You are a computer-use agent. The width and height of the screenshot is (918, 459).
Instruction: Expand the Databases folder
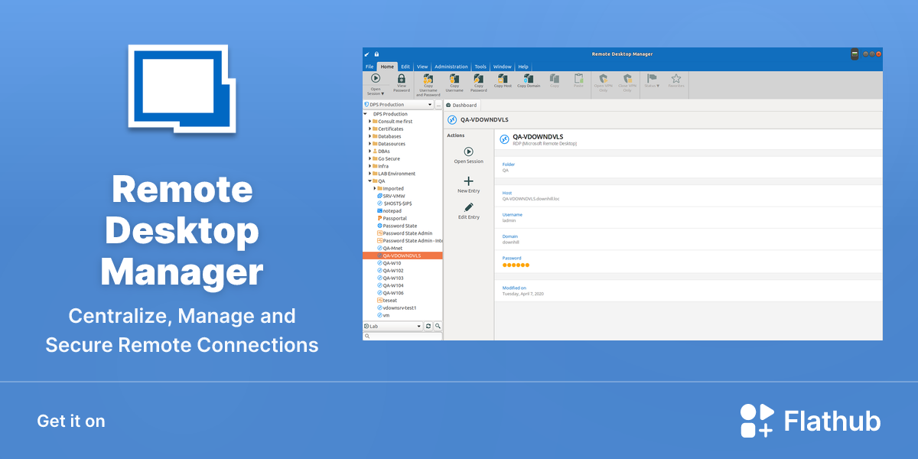[x=370, y=136]
